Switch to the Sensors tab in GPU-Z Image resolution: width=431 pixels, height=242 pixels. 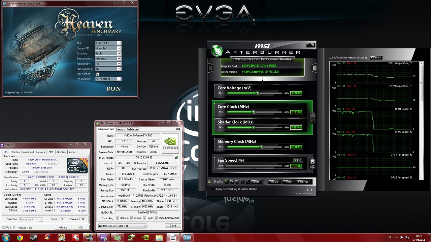point(120,129)
